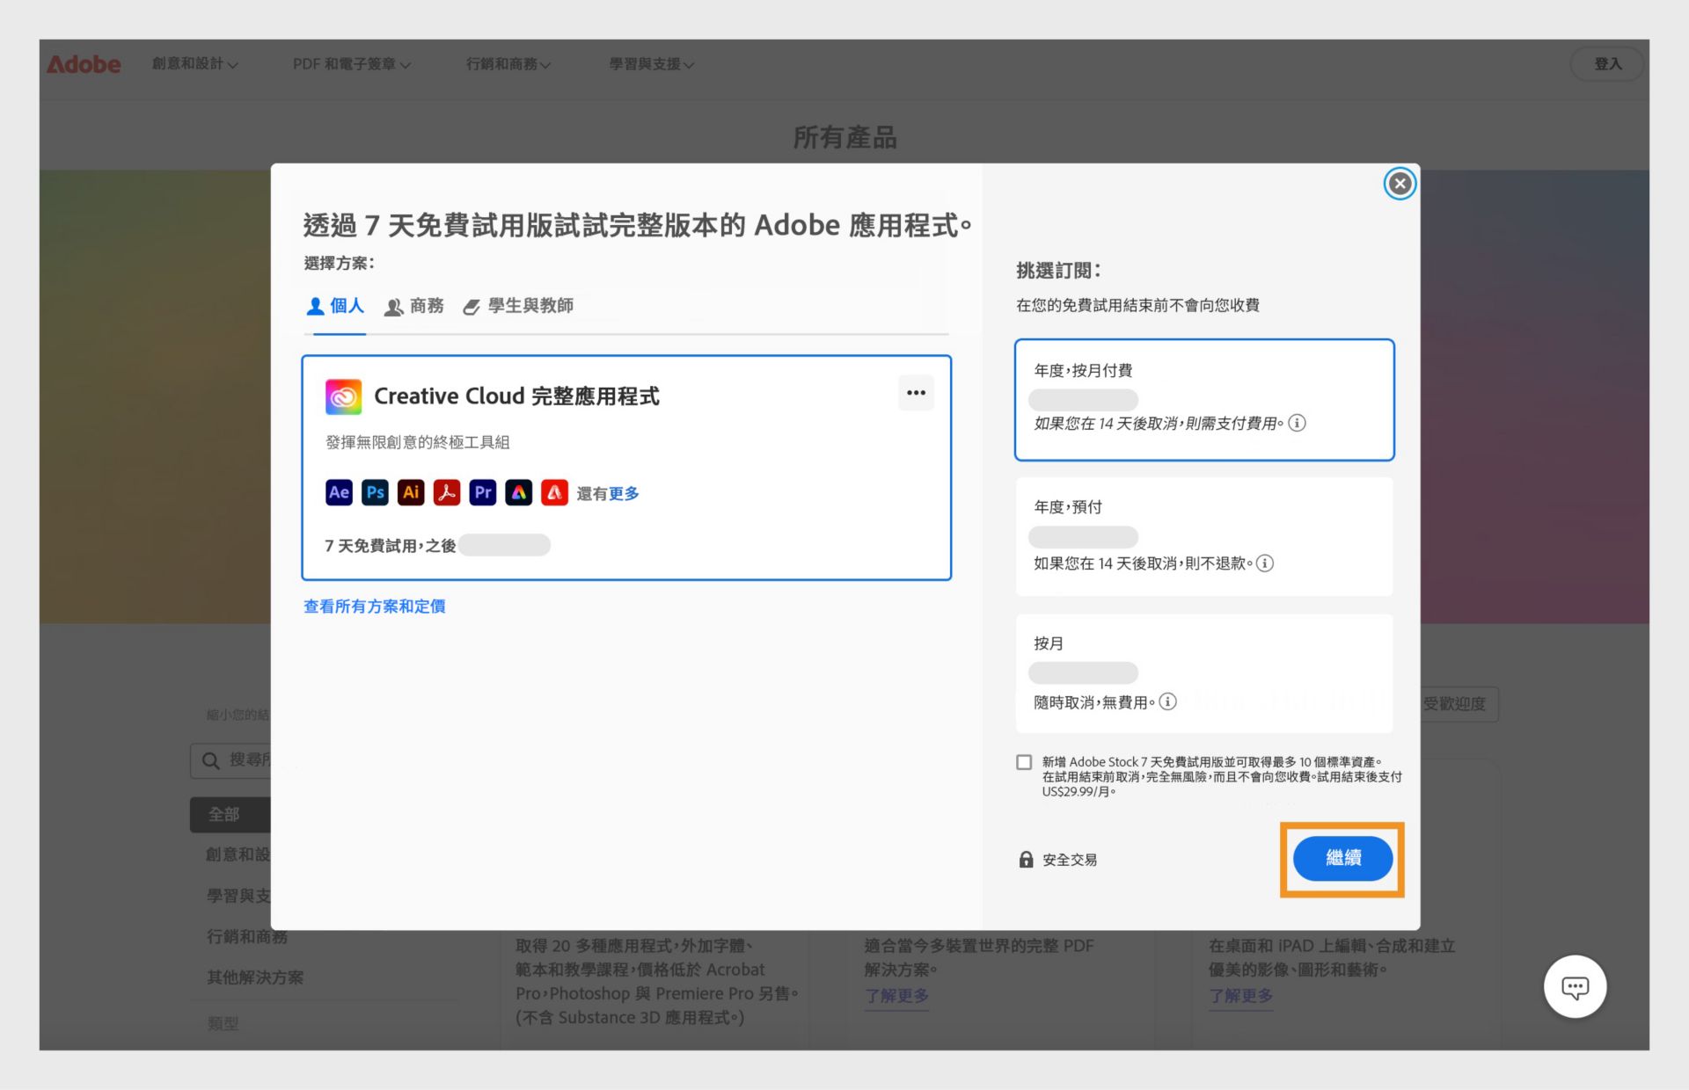Click the 挑選訂閱 heading
Screen dimensions: 1689x1090
pos(1058,271)
